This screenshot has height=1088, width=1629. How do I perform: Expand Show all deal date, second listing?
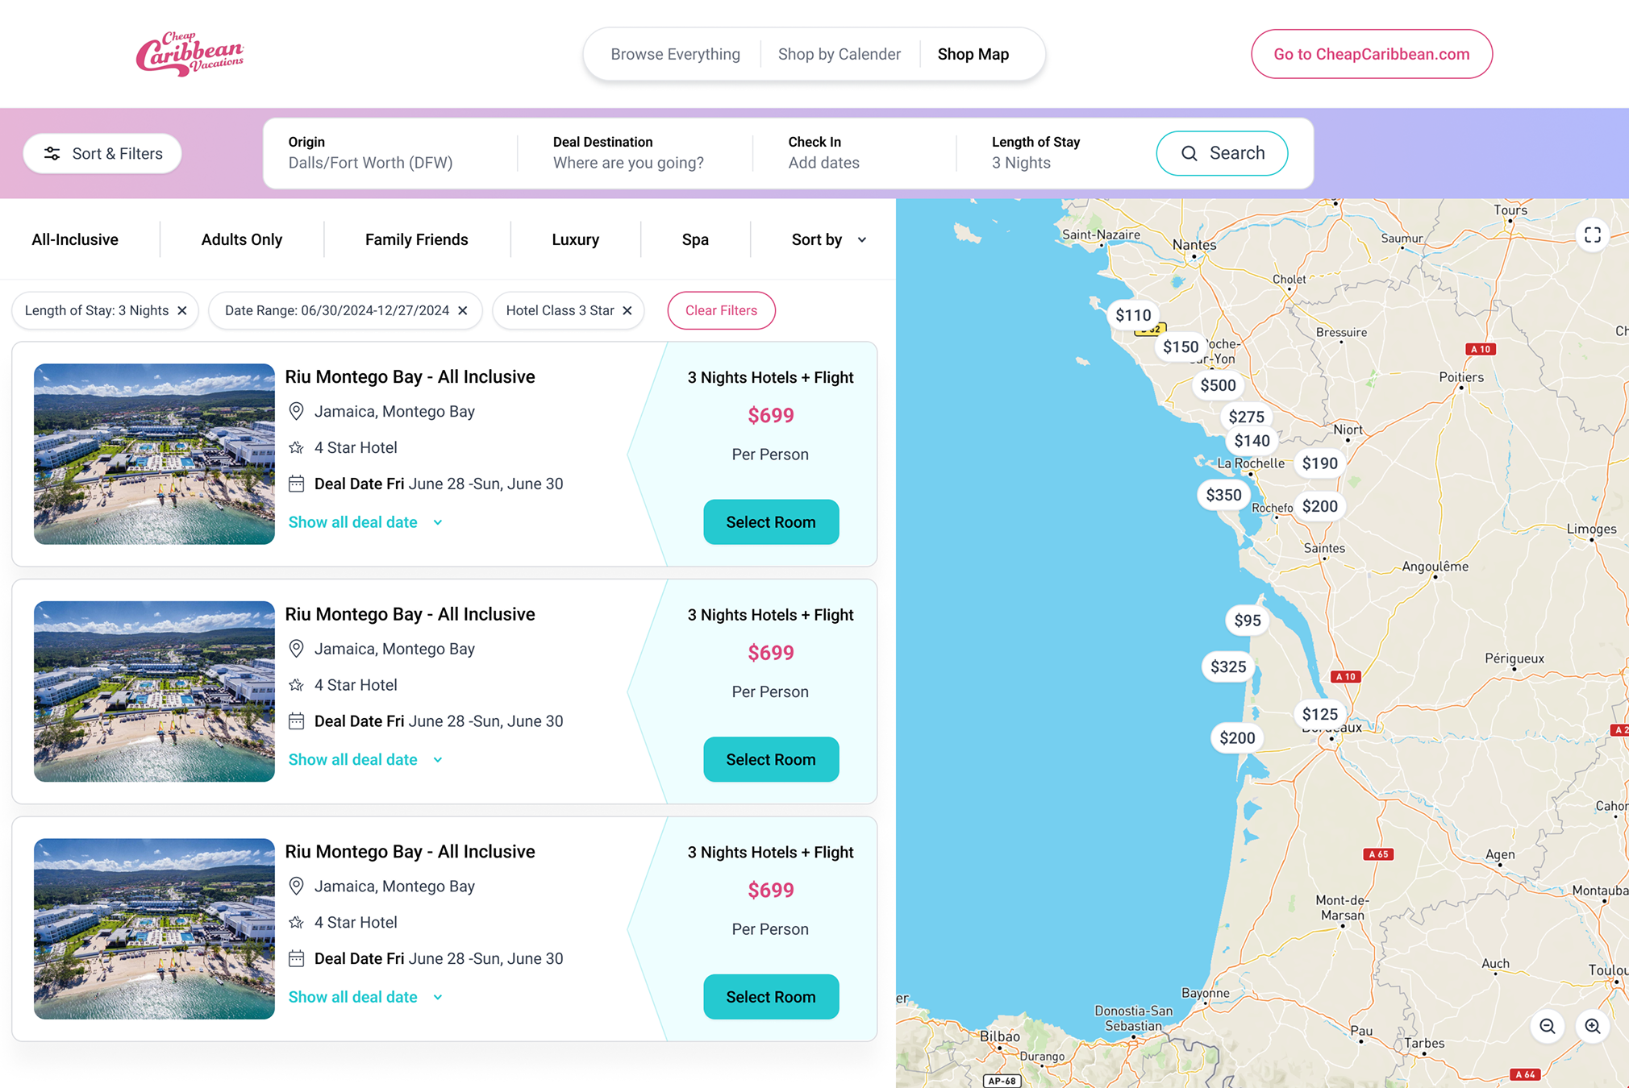(366, 759)
